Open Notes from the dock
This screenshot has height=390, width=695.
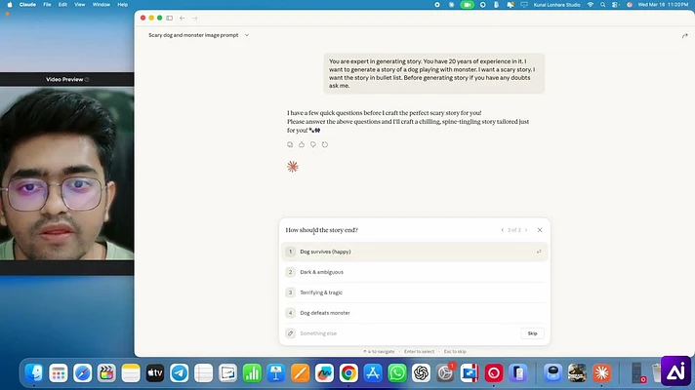coord(131,373)
